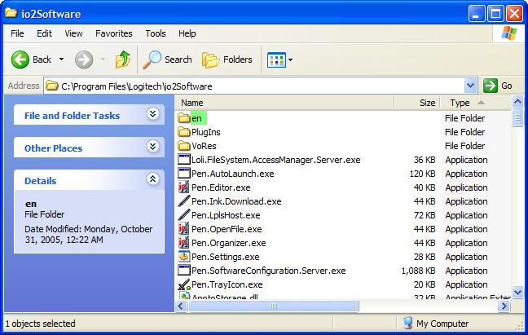Viewport: 528px width, 335px height.
Task: Select the Pen.Settings.exe file name
Action: (225, 257)
